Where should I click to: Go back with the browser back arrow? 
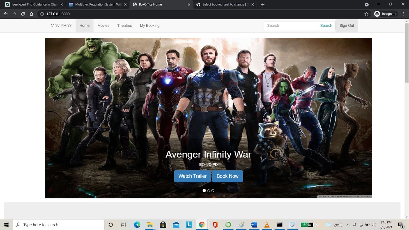click(6, 14)
